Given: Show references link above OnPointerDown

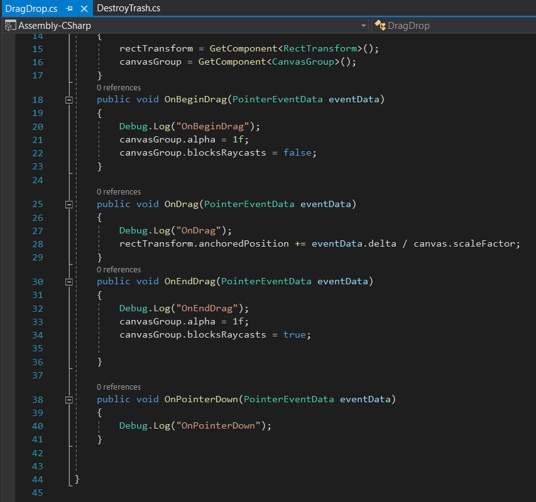Looking at the screenshot, I should (119, 387).
